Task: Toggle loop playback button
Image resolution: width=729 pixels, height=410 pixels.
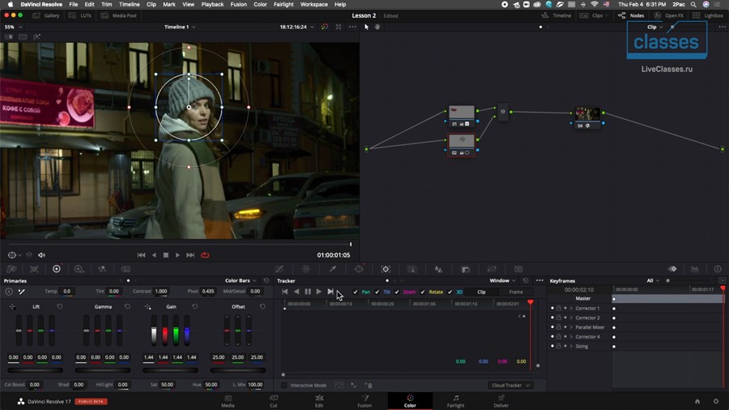Action: 205,254
